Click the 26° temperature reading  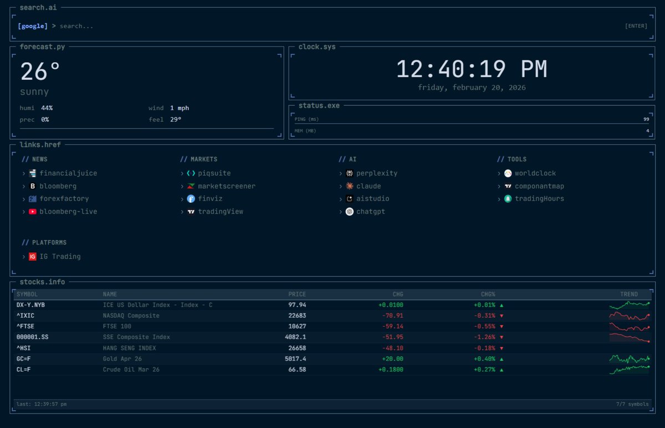40,72
